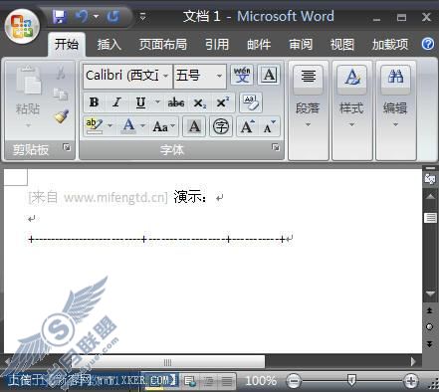Expand the underline style dropdown arrow

click(157, 102)
